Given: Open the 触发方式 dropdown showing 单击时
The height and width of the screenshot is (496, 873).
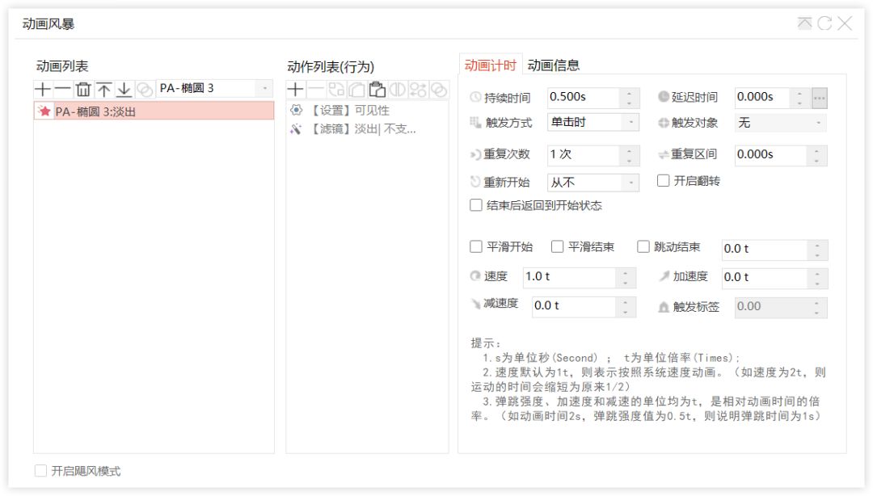Looking at the screenshot, I should pos(593,122).
